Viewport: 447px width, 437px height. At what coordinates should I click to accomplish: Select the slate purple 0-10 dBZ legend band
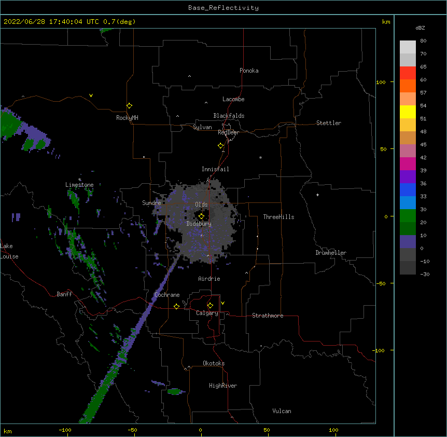coord(408,242)
